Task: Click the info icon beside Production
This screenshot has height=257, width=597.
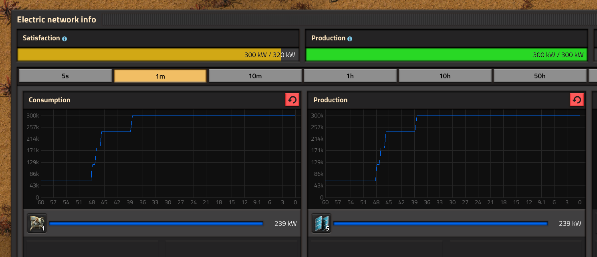Action: [x=350, y=39]
